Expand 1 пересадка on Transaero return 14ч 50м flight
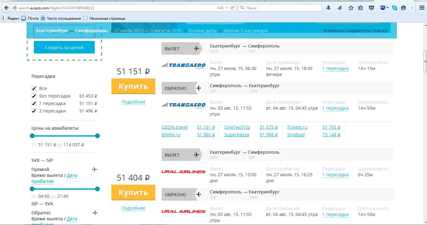Screen dimensions: 427x225 coord(335,108)
